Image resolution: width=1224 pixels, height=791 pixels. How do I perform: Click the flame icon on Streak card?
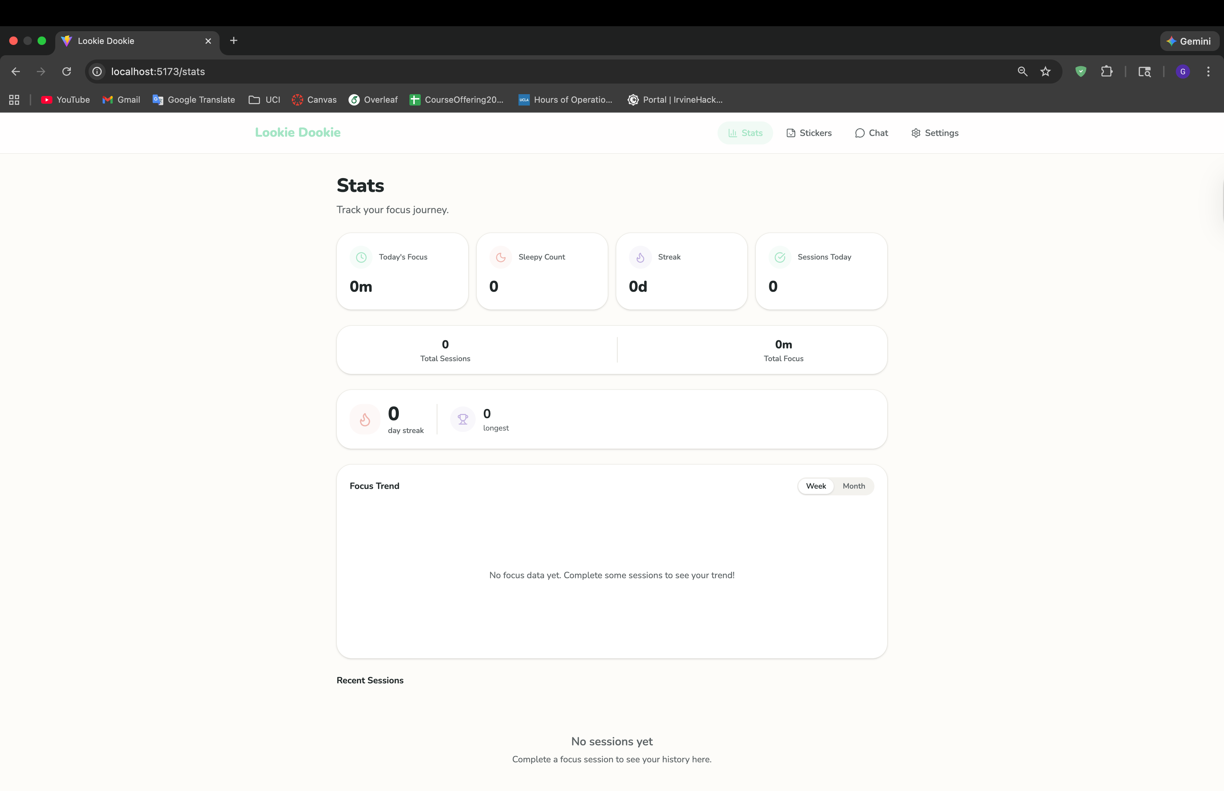coord(640,257)
